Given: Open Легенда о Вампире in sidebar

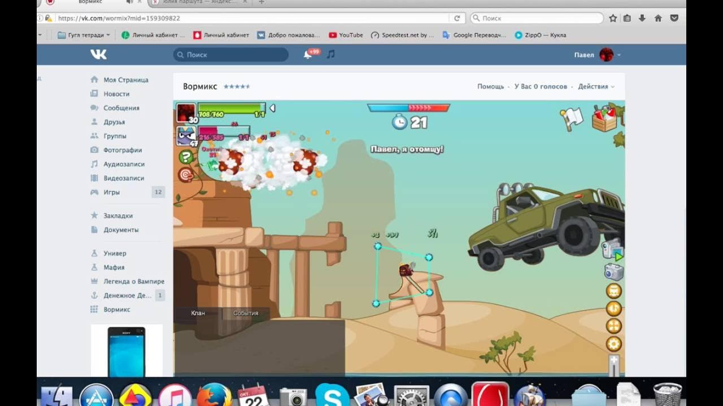Looking at the screenshot, I should click(134, 281).
